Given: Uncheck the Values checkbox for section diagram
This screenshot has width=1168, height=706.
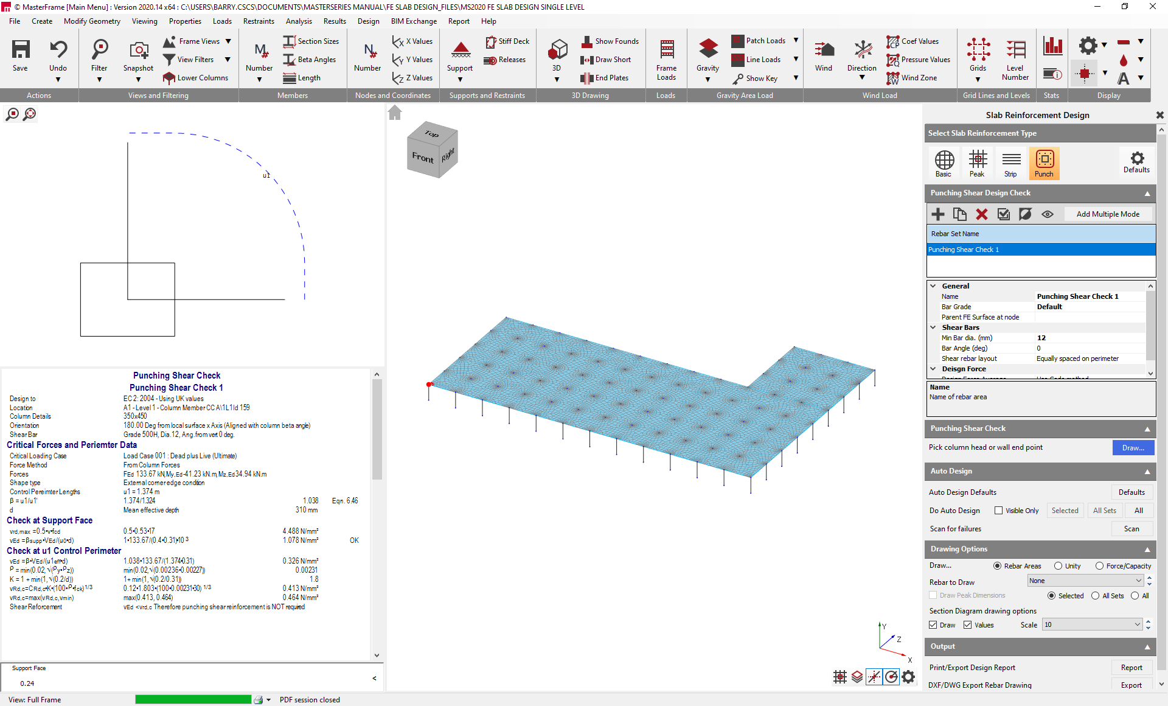Looking at the screenshot, I should [967, 625].
